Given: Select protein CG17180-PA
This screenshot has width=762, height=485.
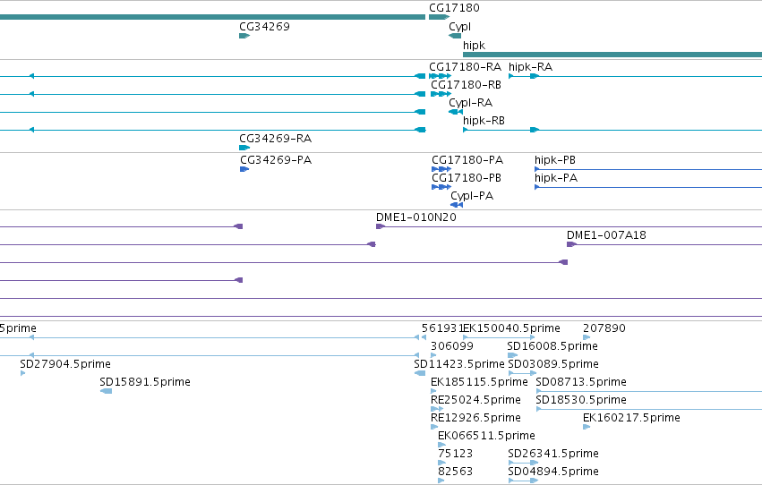Looking at the screenshot, I should [467, 160].
